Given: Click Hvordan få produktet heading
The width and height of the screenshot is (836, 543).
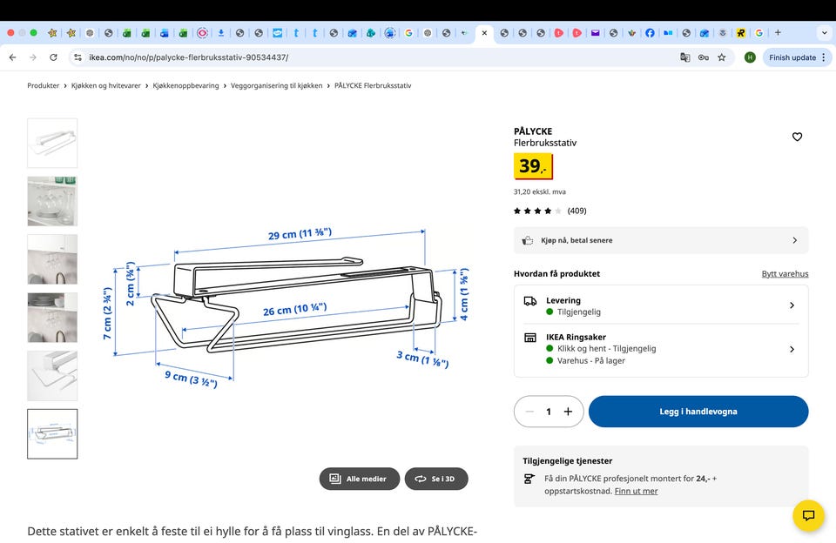Looking at the screenshot, I should [x=556, y=273].
